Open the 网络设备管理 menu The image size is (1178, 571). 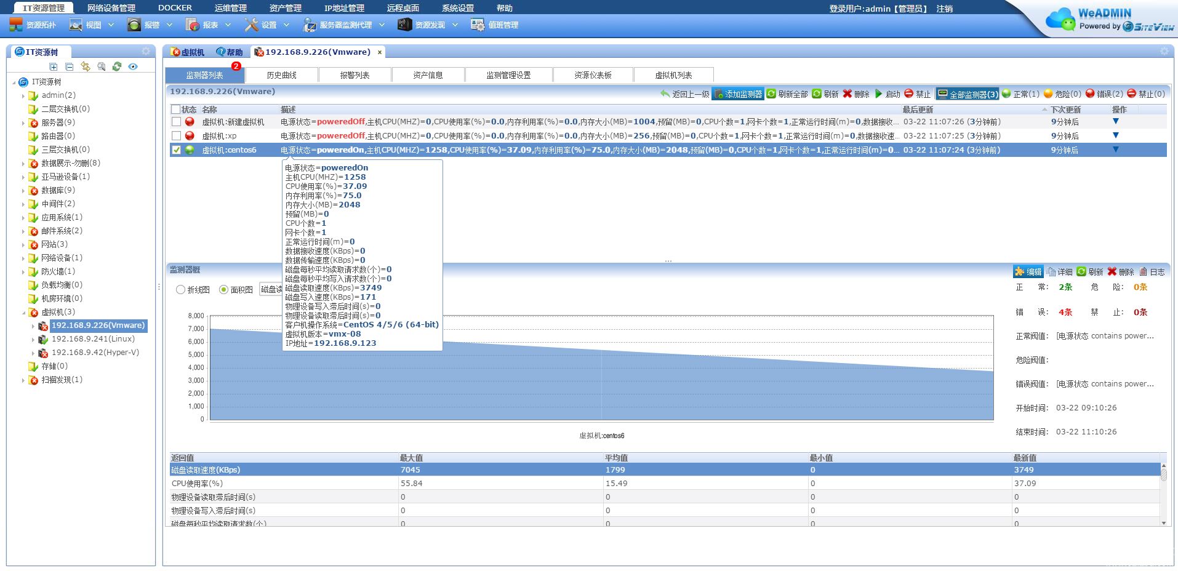111,8
